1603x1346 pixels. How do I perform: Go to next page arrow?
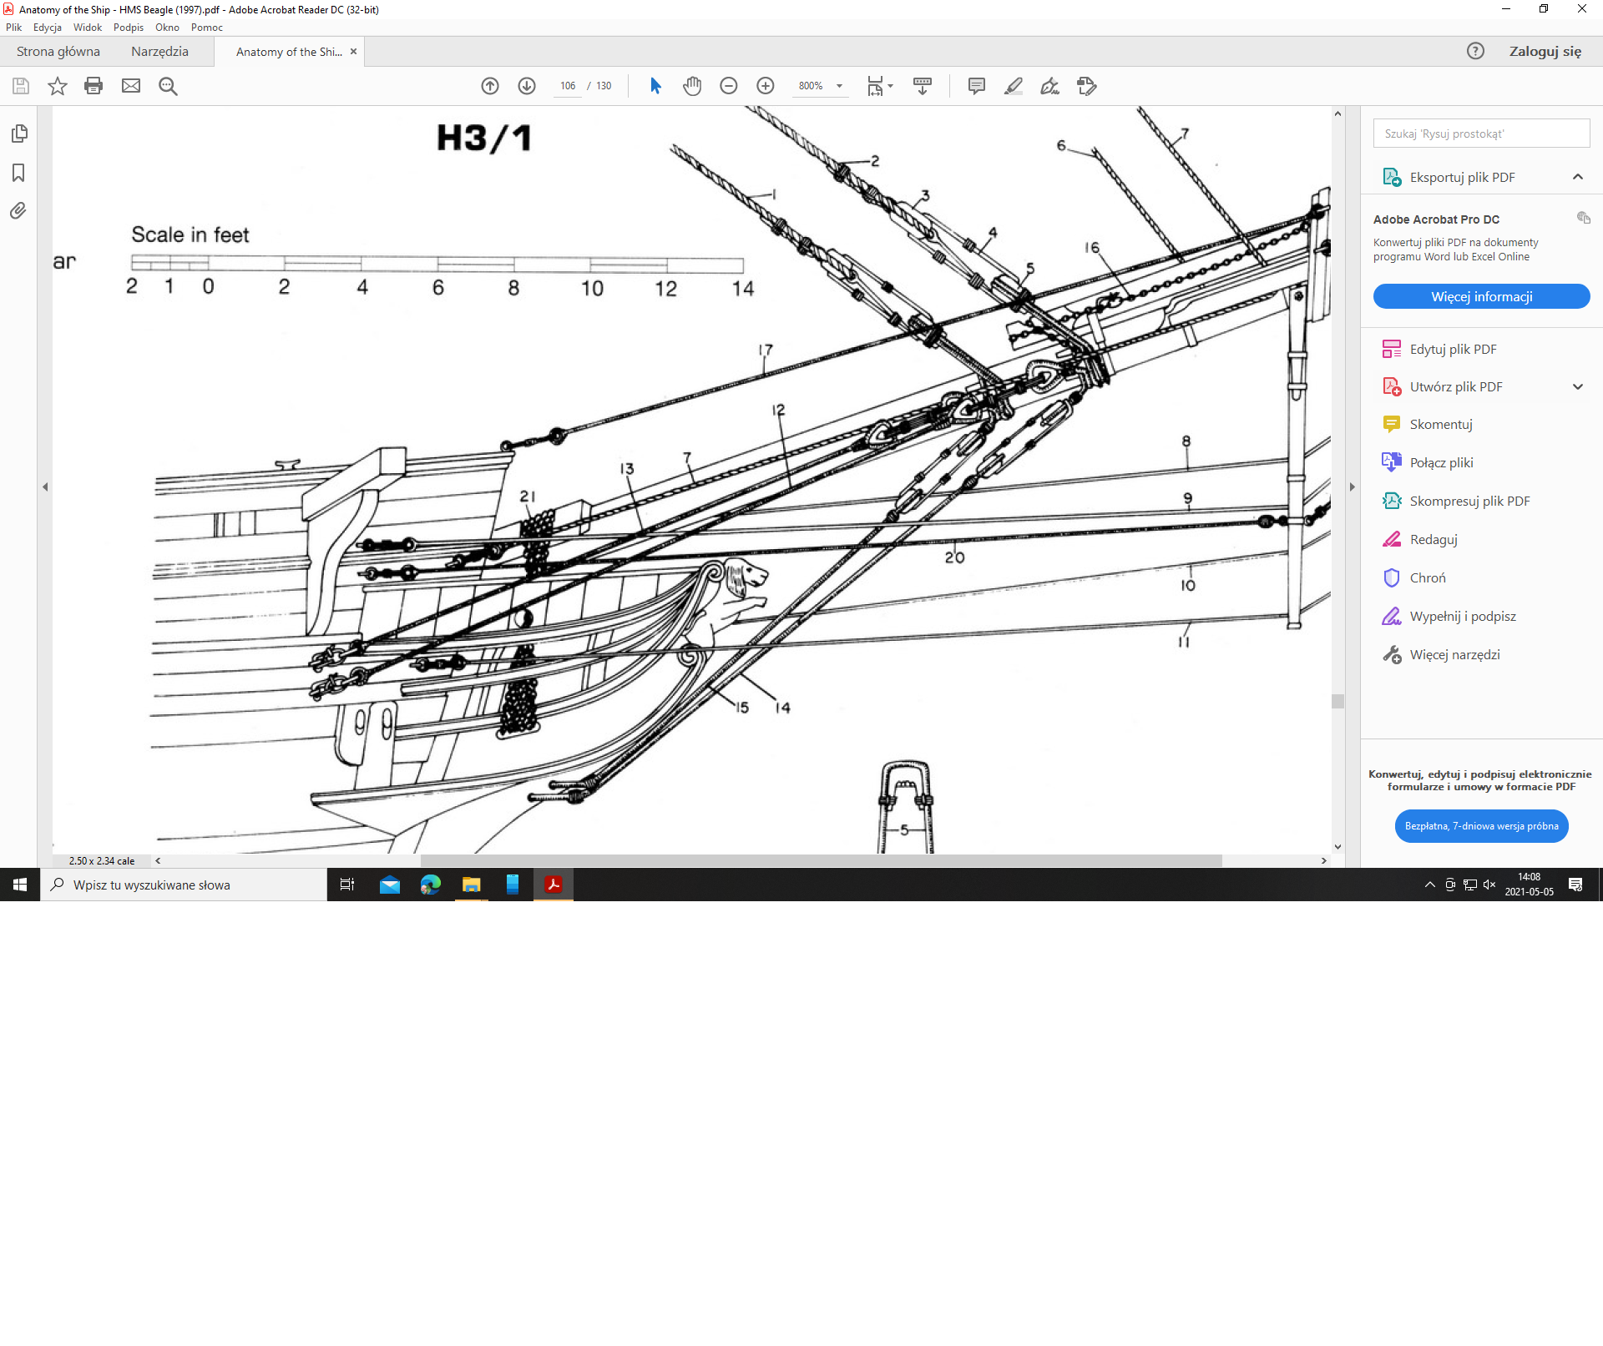[x=527, y=86]
